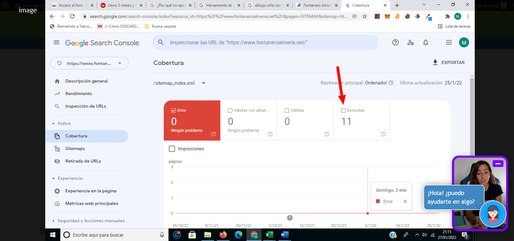Image resolution: width=514 pixels, height=241 pixels.
Task: Show help for the Error card
Action: coord(213,134)
